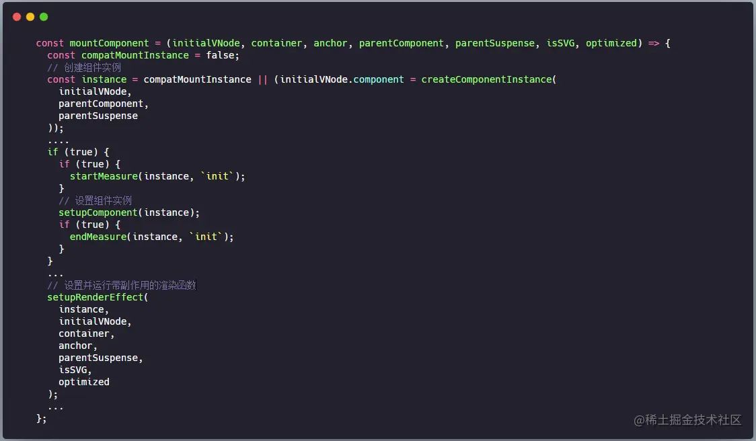
Task: Click the initialVNode.component property access
Action: (342, 79)
